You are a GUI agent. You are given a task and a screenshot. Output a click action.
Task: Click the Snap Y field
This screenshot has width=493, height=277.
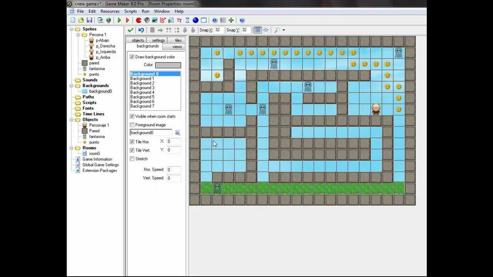click(x=245, y=30)
